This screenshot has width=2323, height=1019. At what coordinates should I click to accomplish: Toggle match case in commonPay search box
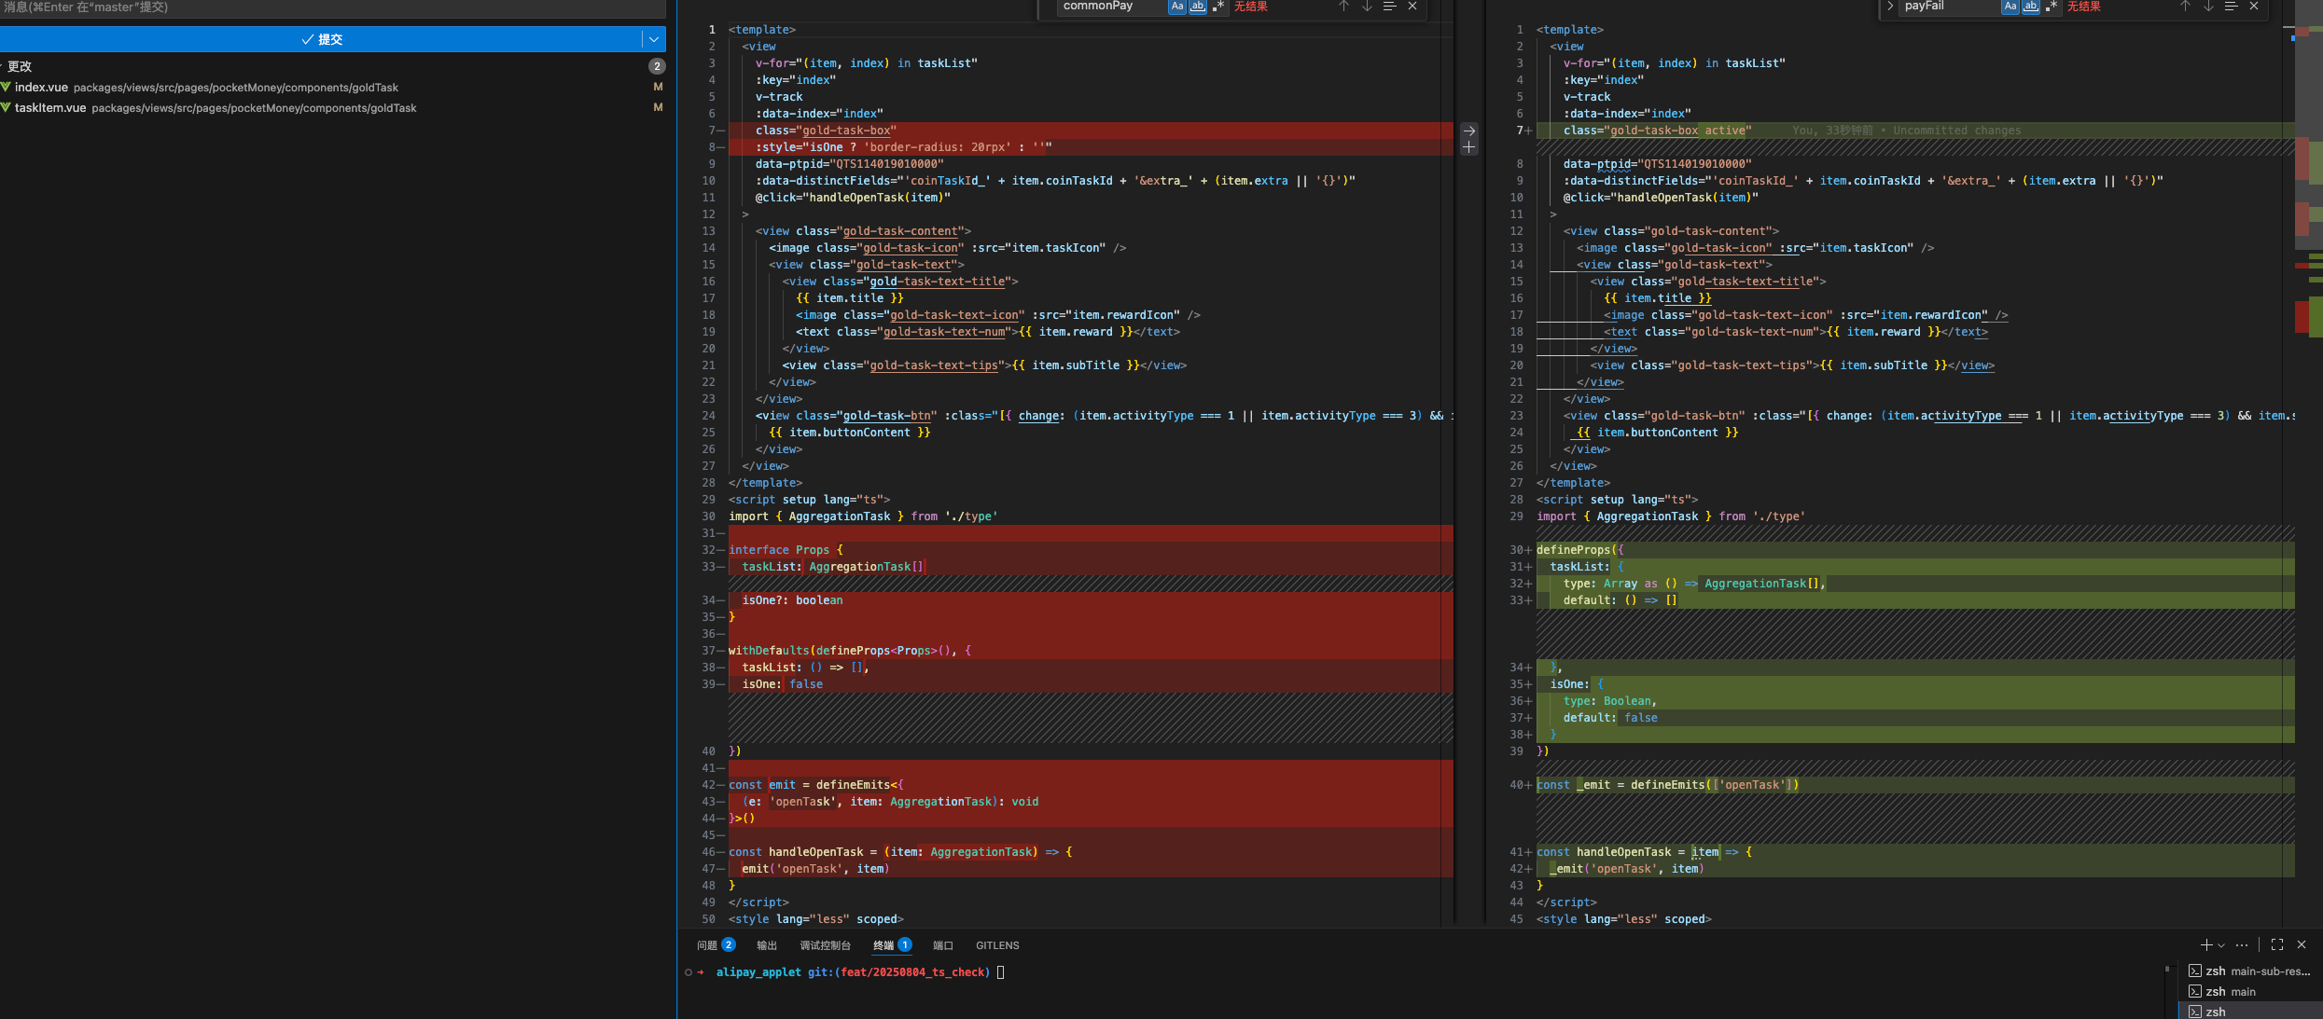[1177, 7]
